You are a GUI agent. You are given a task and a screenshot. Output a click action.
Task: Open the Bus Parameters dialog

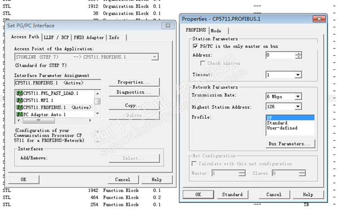click(290, 144)
